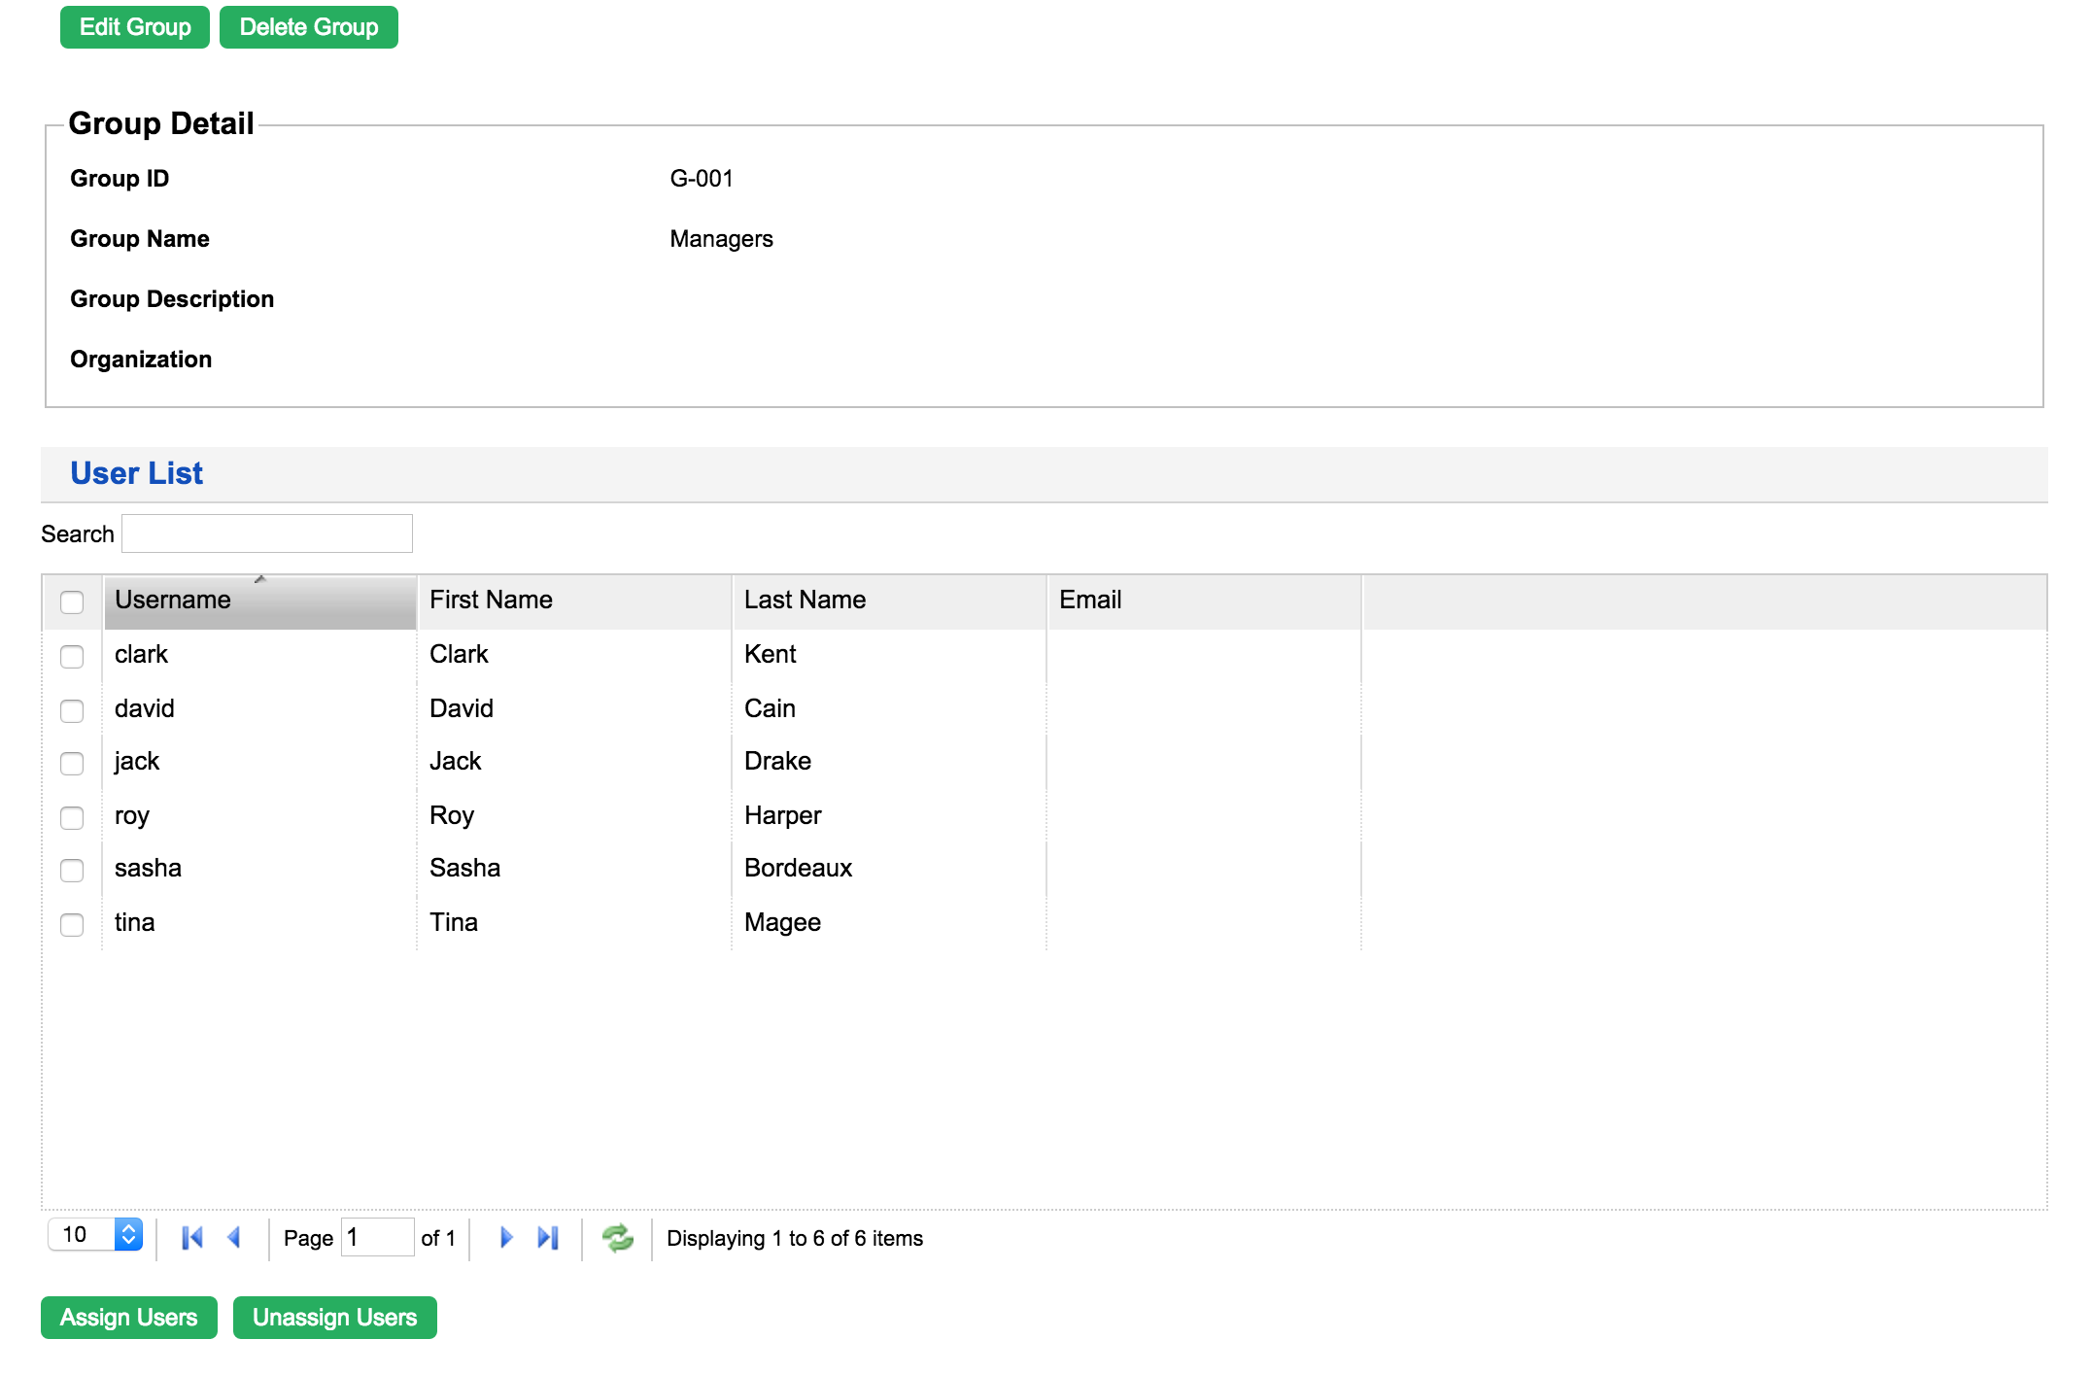Refresh the user list
This screenshot has height=1374, width=2091.
tap(617, 1237)
